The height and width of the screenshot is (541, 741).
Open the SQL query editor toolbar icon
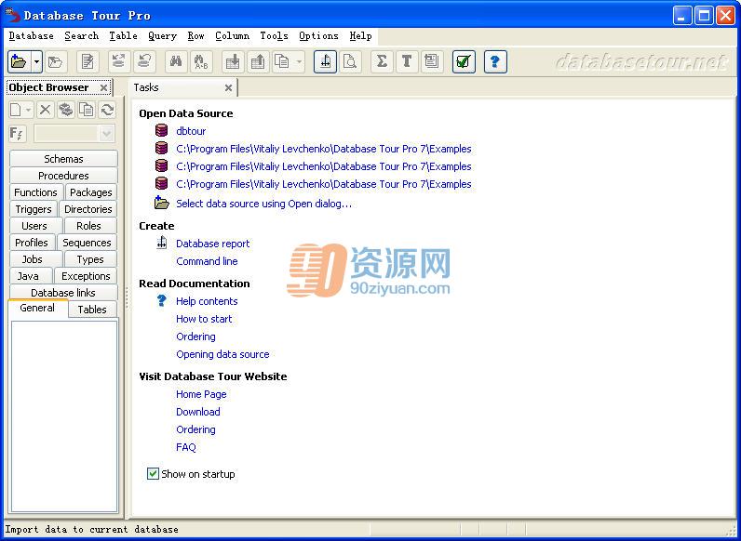coord(88,61)
